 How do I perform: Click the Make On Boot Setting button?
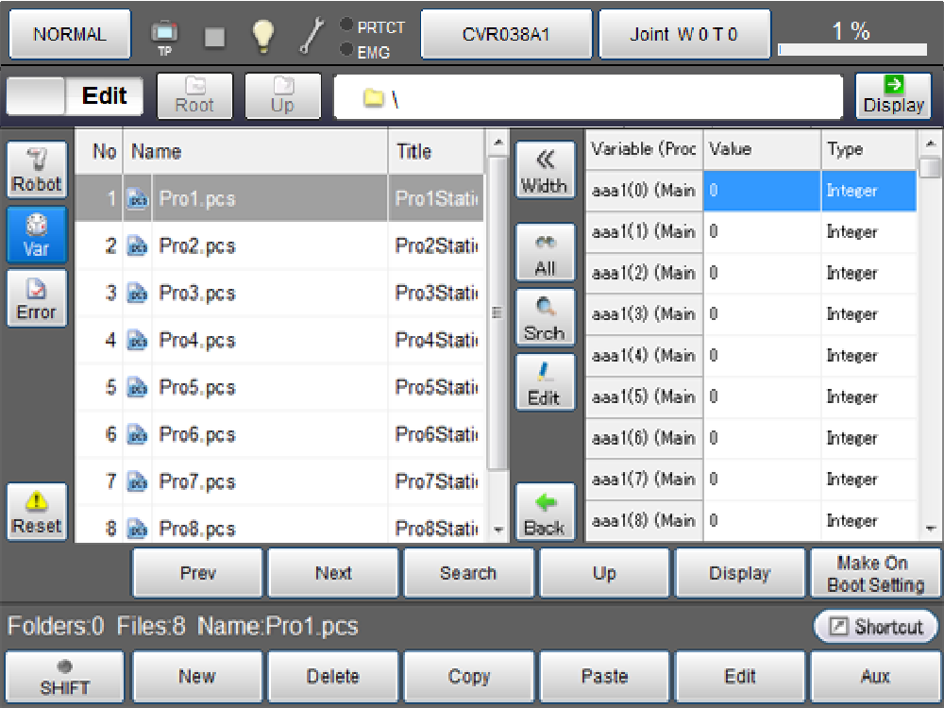[x=875, y=574]
